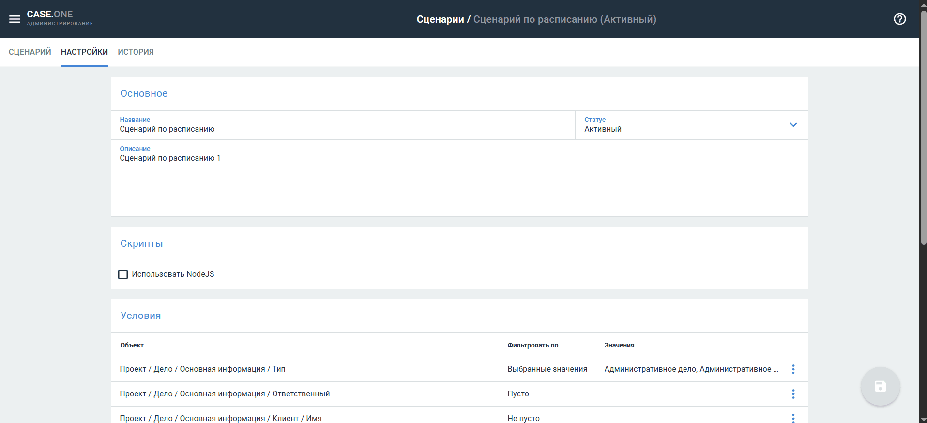Screen dimensions: 927x423
Task: Select the Настройки tab
Action: click(84, 52)
